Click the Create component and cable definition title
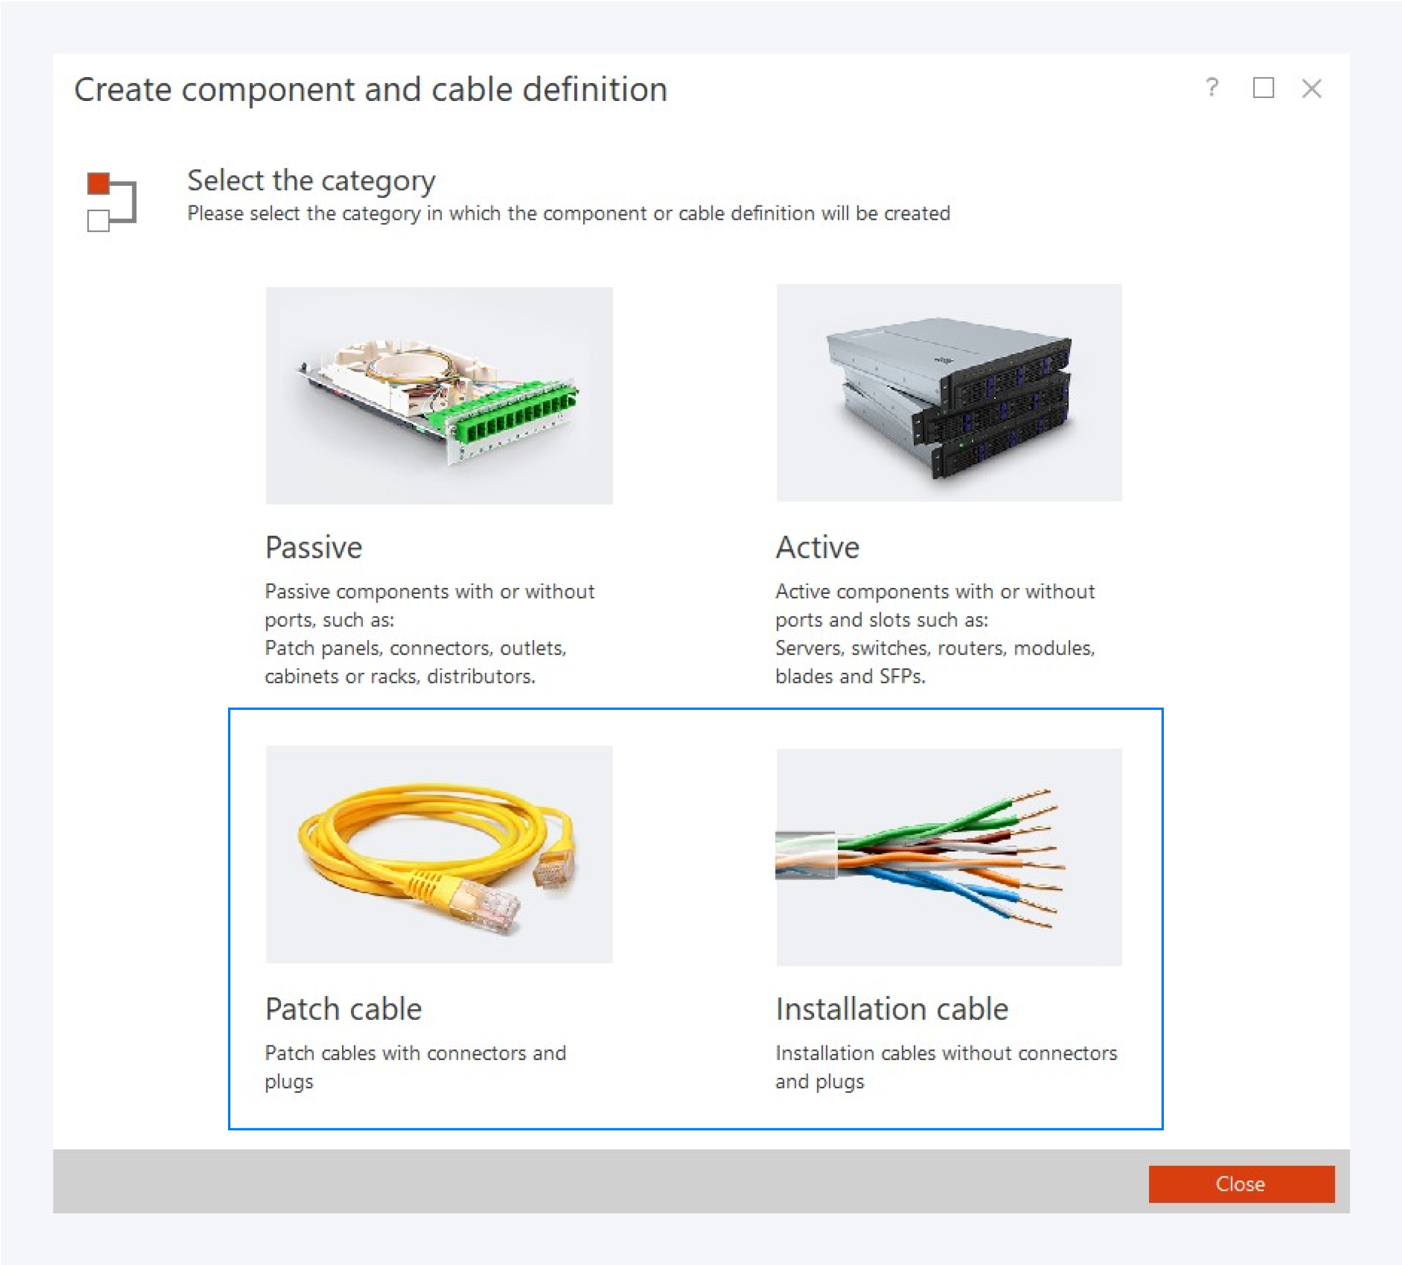This screenshot has width=1402, height=1265. [x=371, y=89]
